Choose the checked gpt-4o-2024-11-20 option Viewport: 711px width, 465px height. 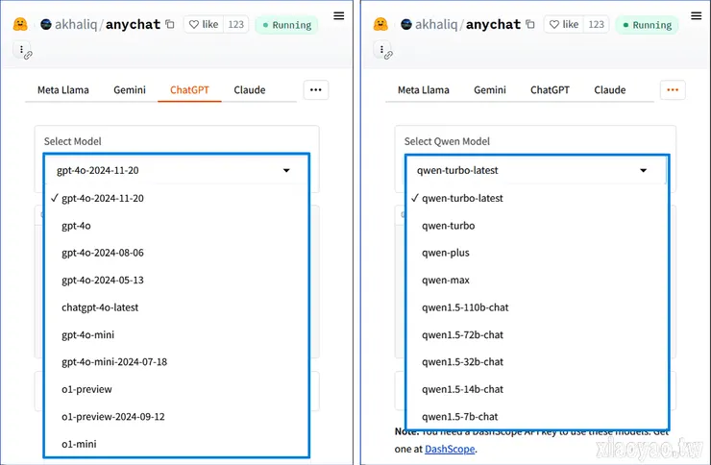point(177,198)
